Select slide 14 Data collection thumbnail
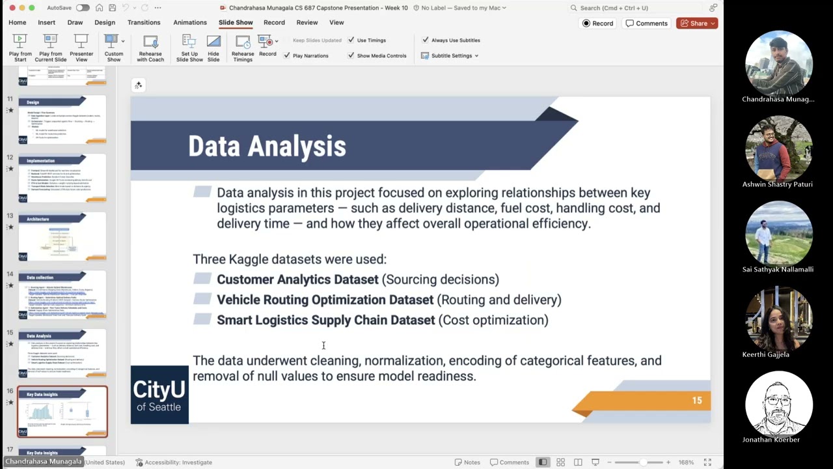The image size is (833, 469). click(62, 296)
